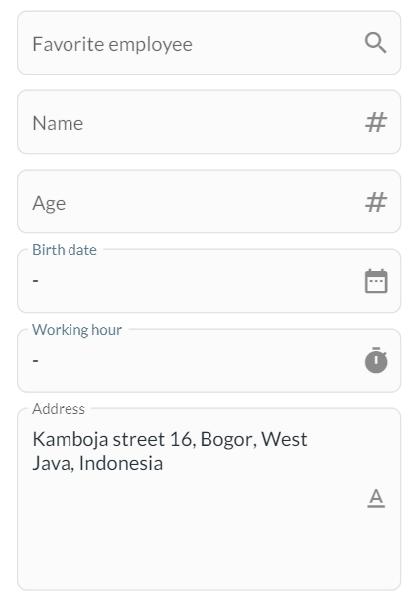Open the Working hour time field
The width and height of the screenshot is (419, 599).
click(209, 361)
